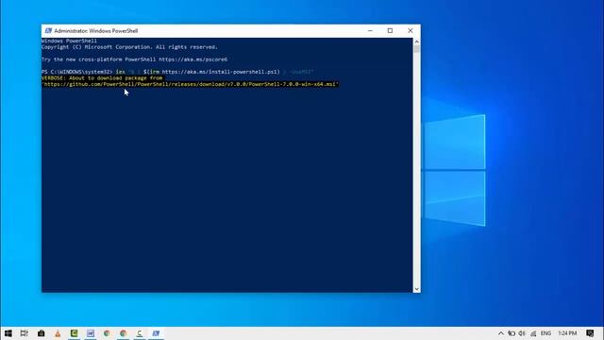This screenshot has height=340, width=604.
Task: Open the Word document taskbar icon
Action: point(91,333)
